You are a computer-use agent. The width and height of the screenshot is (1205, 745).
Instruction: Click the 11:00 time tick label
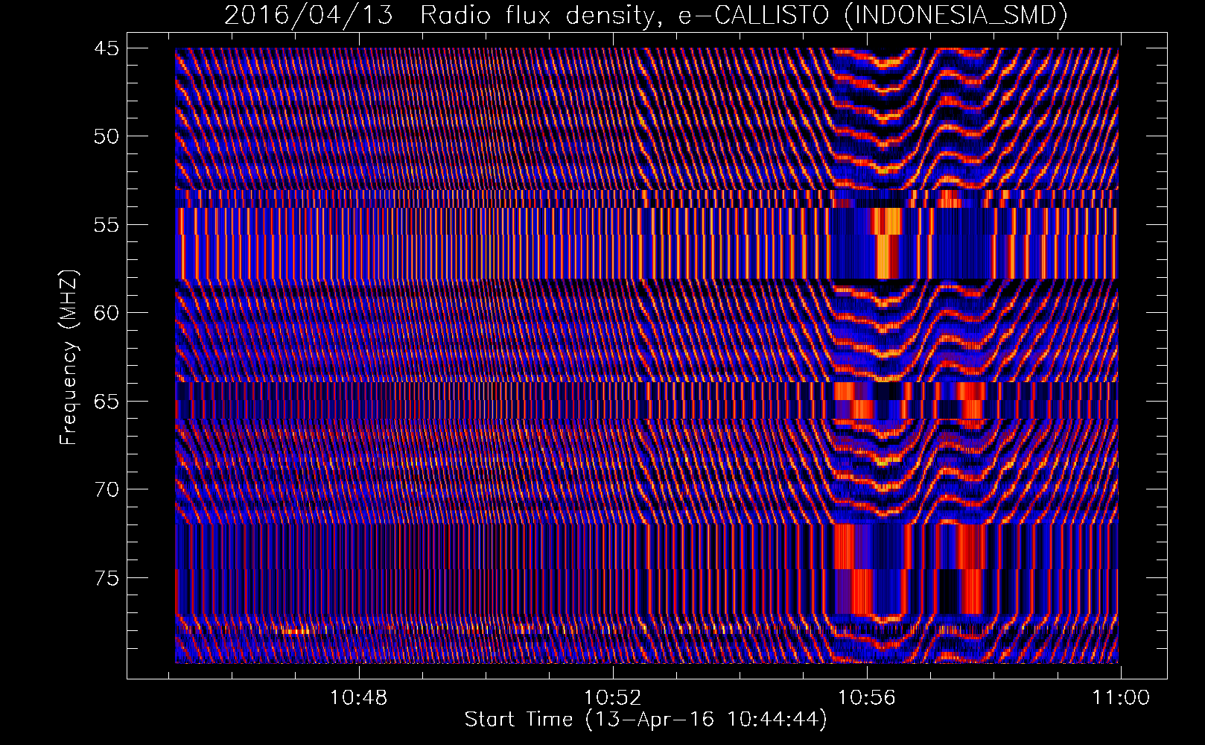tap(1121, 698)
